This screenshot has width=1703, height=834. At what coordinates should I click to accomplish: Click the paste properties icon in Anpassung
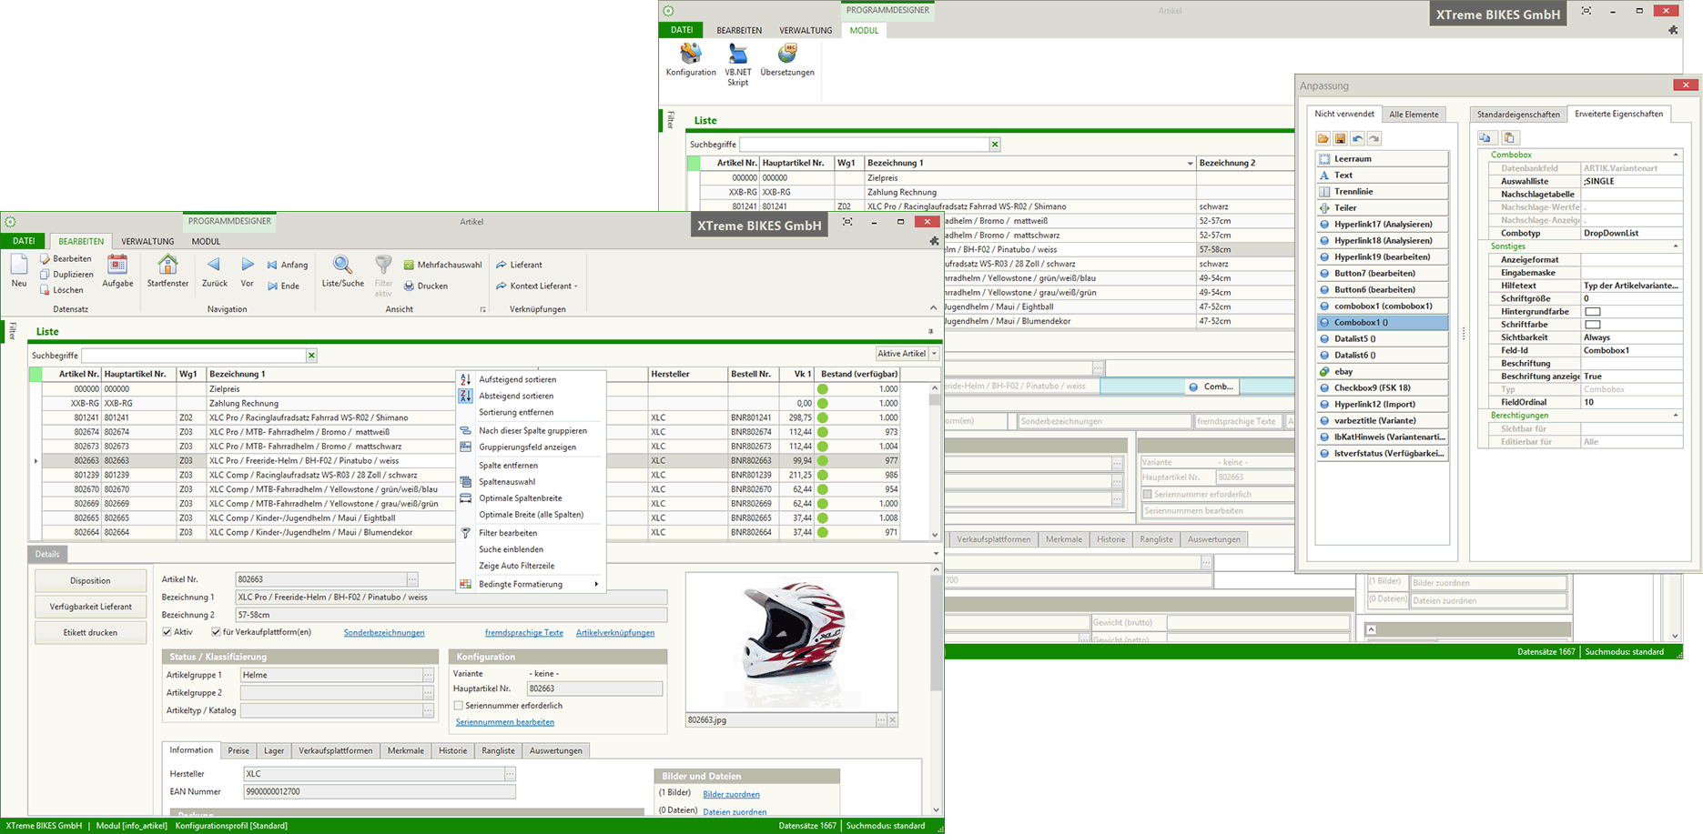click(1509, 138)
